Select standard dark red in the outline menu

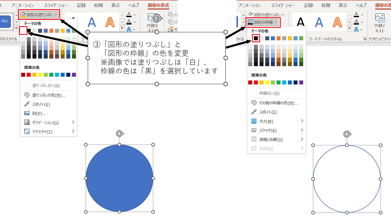(x=250, y=82)
